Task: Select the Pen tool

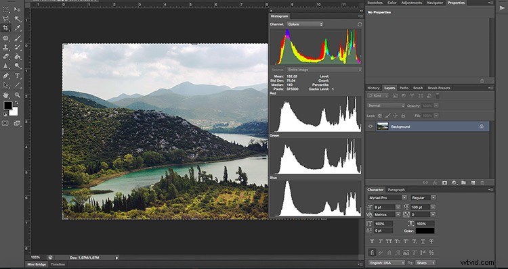Action: (6, 76)
